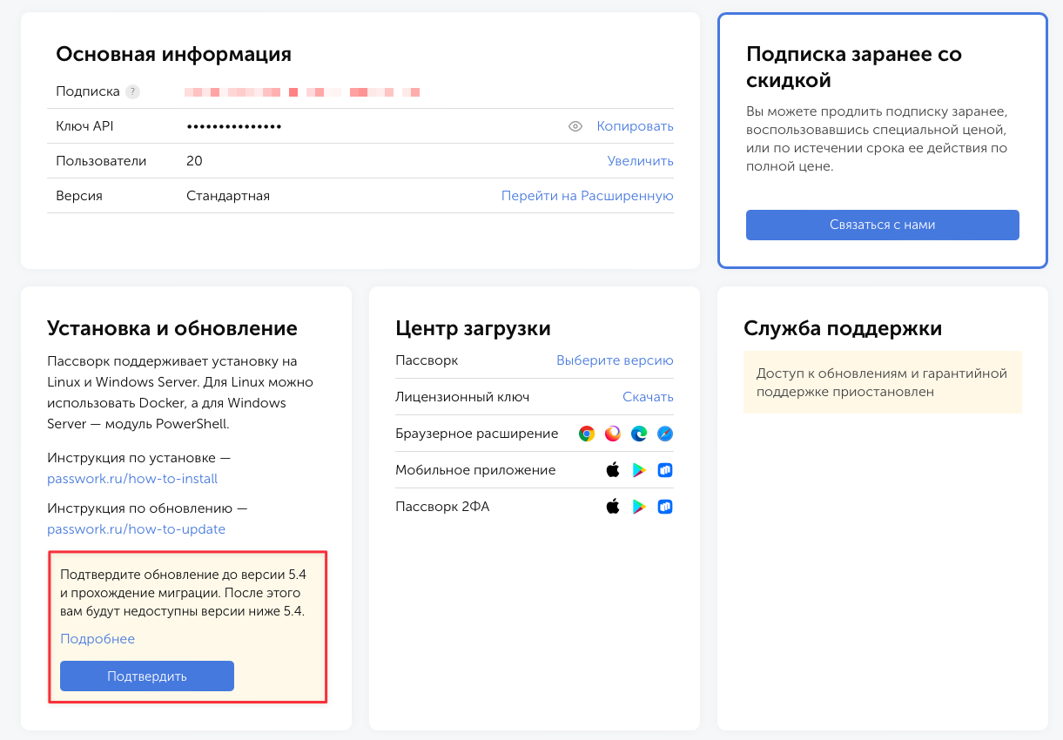Download Пассворк 2ФА for iOS
The image size is (1063, 740).
coord(612,506)
